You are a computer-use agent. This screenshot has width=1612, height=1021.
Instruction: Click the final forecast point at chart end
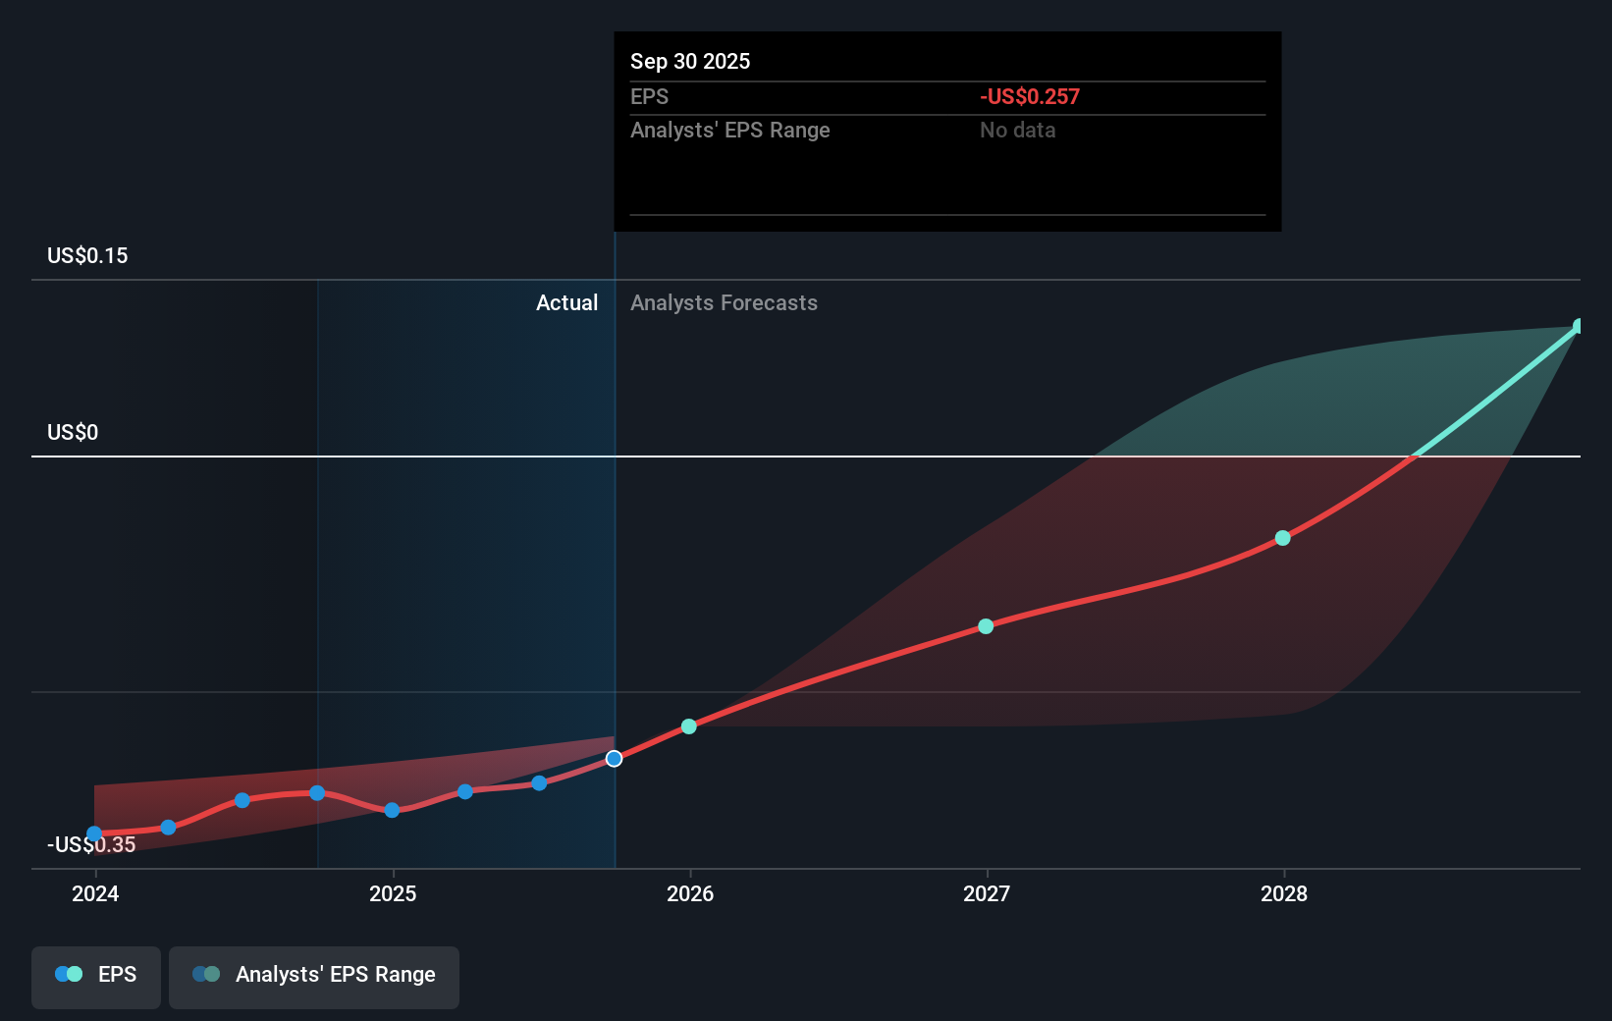1579,326
